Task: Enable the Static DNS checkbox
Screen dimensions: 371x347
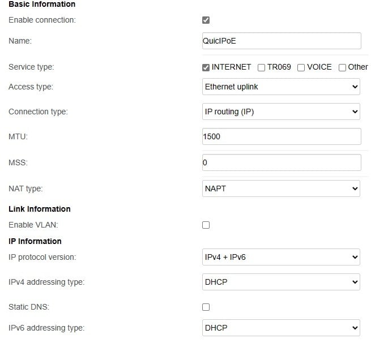Action: 206,307
